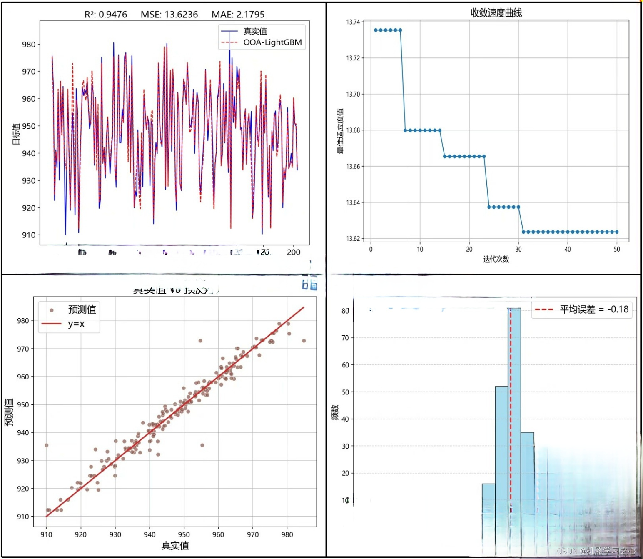This screenshot has height=559, width=643.
Task: Click the 频数 y-axis label of histogram
Action: coord(335,412)
